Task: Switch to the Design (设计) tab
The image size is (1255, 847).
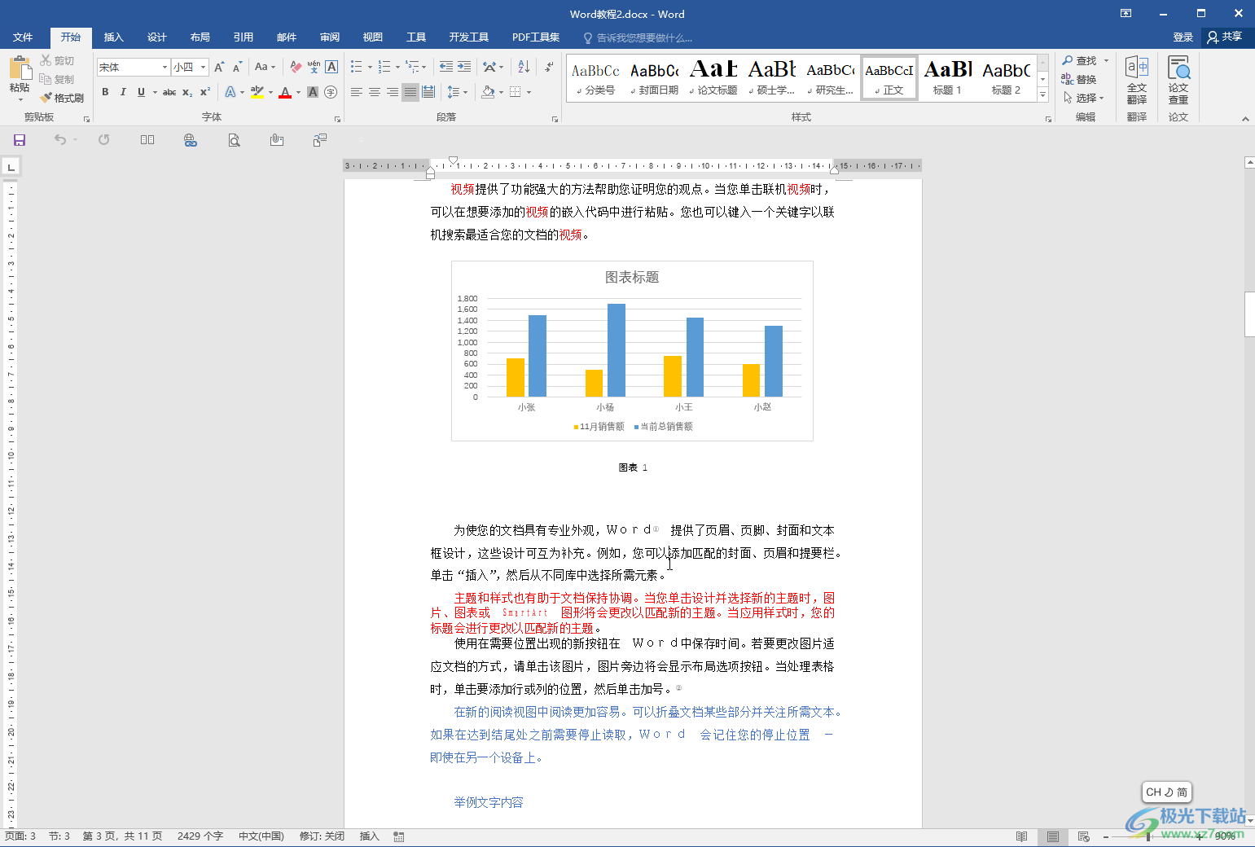Action: click(x=157, y=37)
